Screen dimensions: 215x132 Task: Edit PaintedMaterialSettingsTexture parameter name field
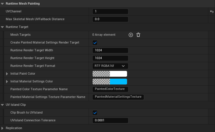118,97
